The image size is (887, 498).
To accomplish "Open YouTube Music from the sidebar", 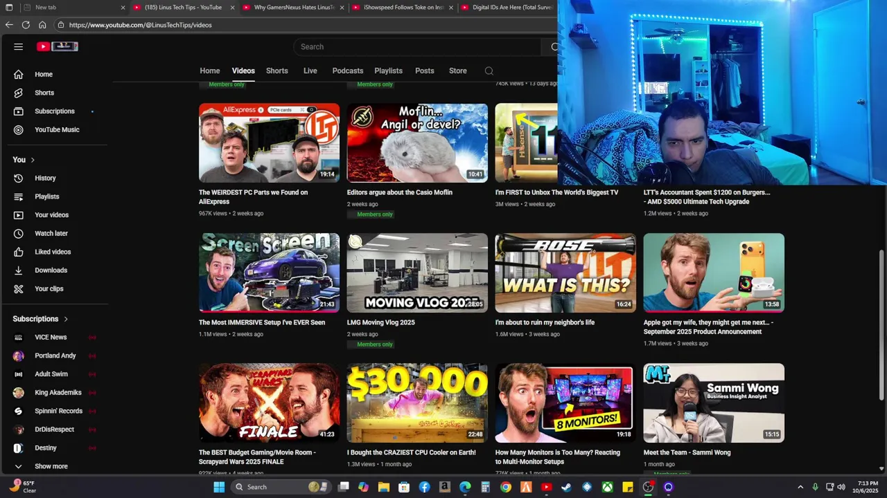I will 55,129.
